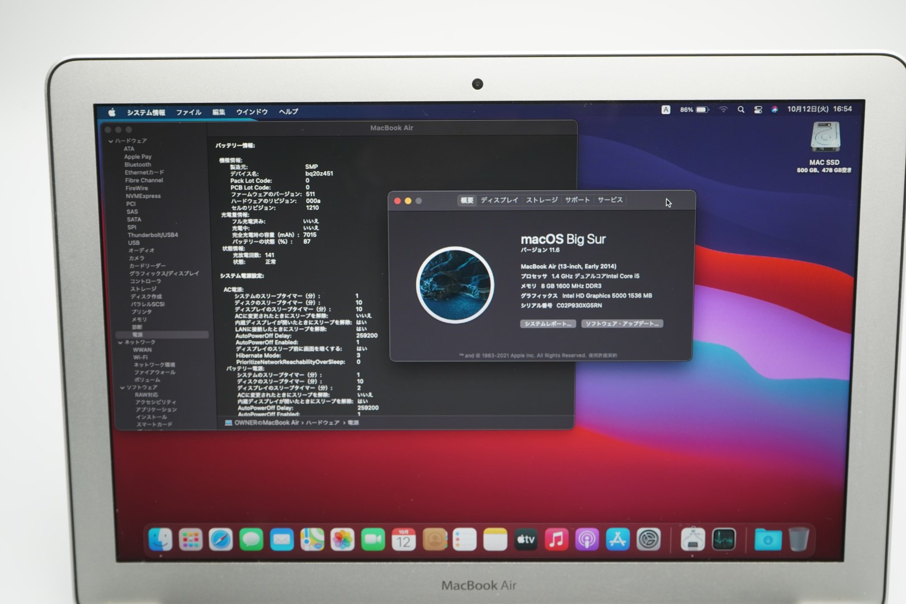Viewport: 906px width, 604px height.
Task: Click the Siri icon in the menu bar
Action: coord(775,110)
